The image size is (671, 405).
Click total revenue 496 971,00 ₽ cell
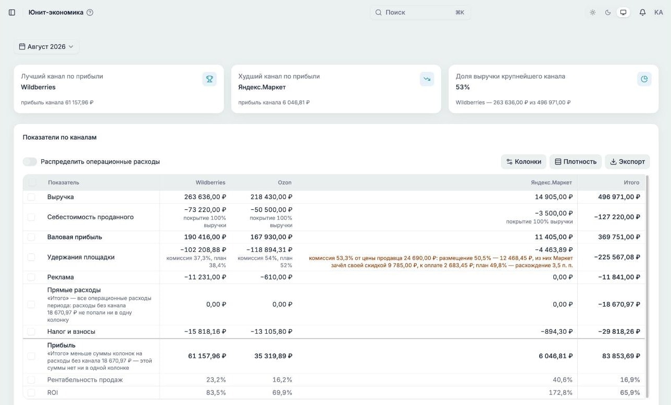(x=619, y=197)
